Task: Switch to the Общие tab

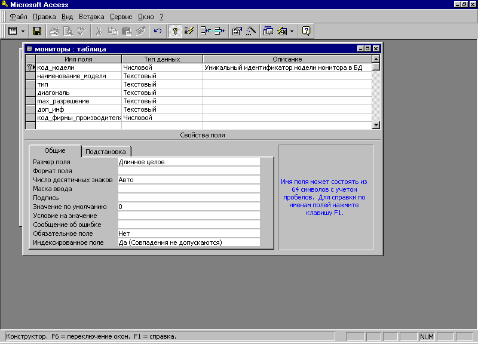Action: click(55, 150)
